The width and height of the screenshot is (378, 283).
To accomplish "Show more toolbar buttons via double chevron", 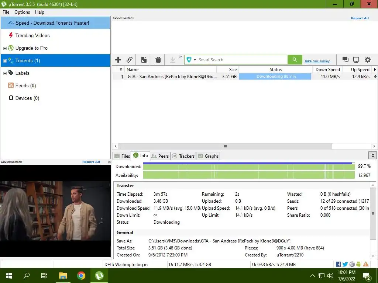I will coord(180,57).
